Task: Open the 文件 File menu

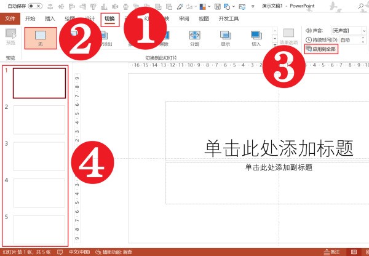Action: coord(9,18)
